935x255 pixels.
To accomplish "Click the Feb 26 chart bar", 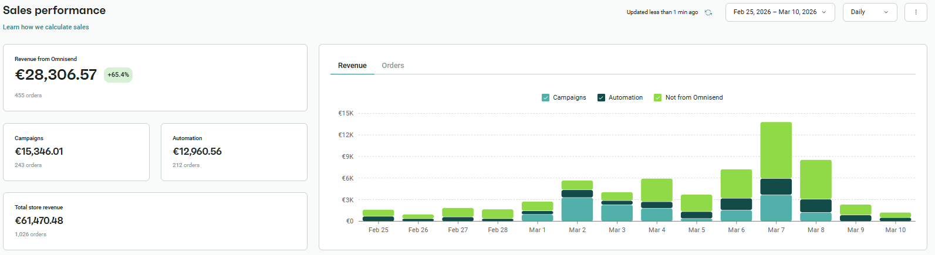I will click(418, 218).
